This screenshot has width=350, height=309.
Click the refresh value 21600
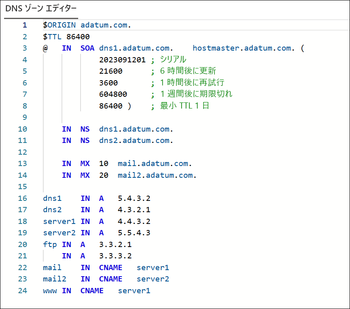point(111,71)
